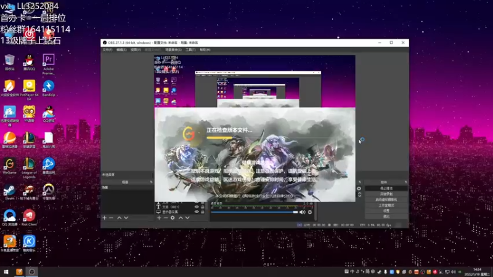Click the Exit button in Controls

pyautogui.click(x=386, y=217)
